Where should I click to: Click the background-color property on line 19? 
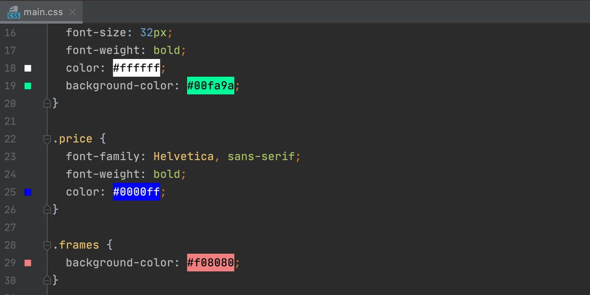pyautogui.click(x=120, y=86)
